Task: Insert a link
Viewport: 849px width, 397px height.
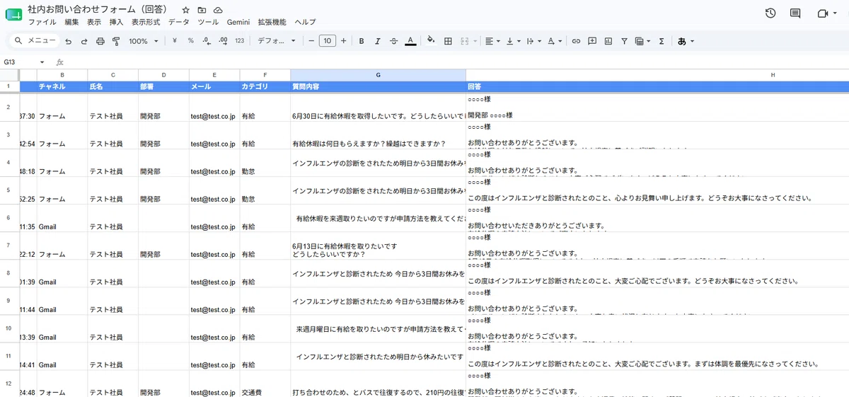Action: (576, 41)
